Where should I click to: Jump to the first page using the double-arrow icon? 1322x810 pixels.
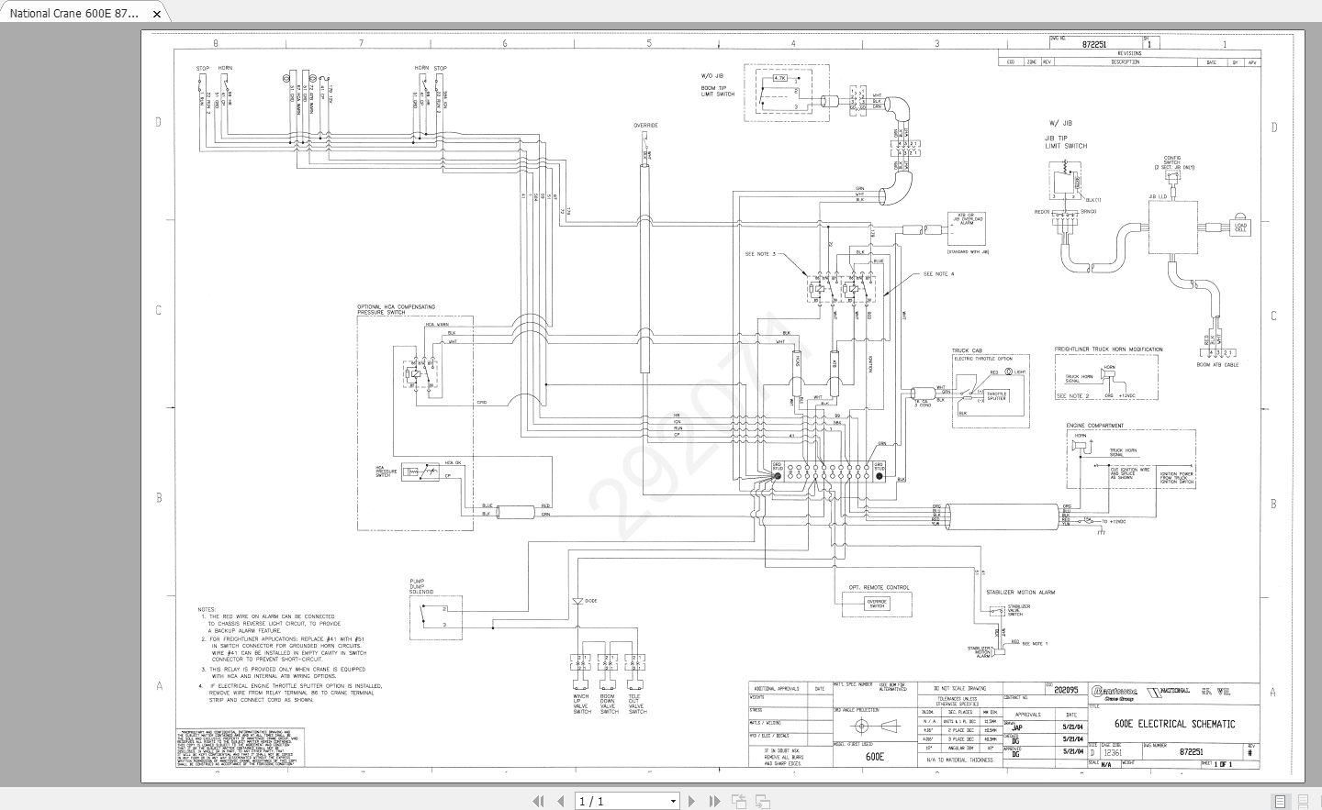click(539, 800)
